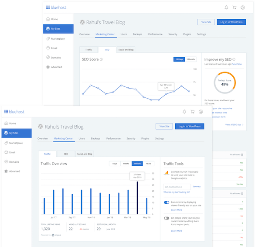
Task: Switch Traffic Overview to Weeks
Action: coord(126,164)
